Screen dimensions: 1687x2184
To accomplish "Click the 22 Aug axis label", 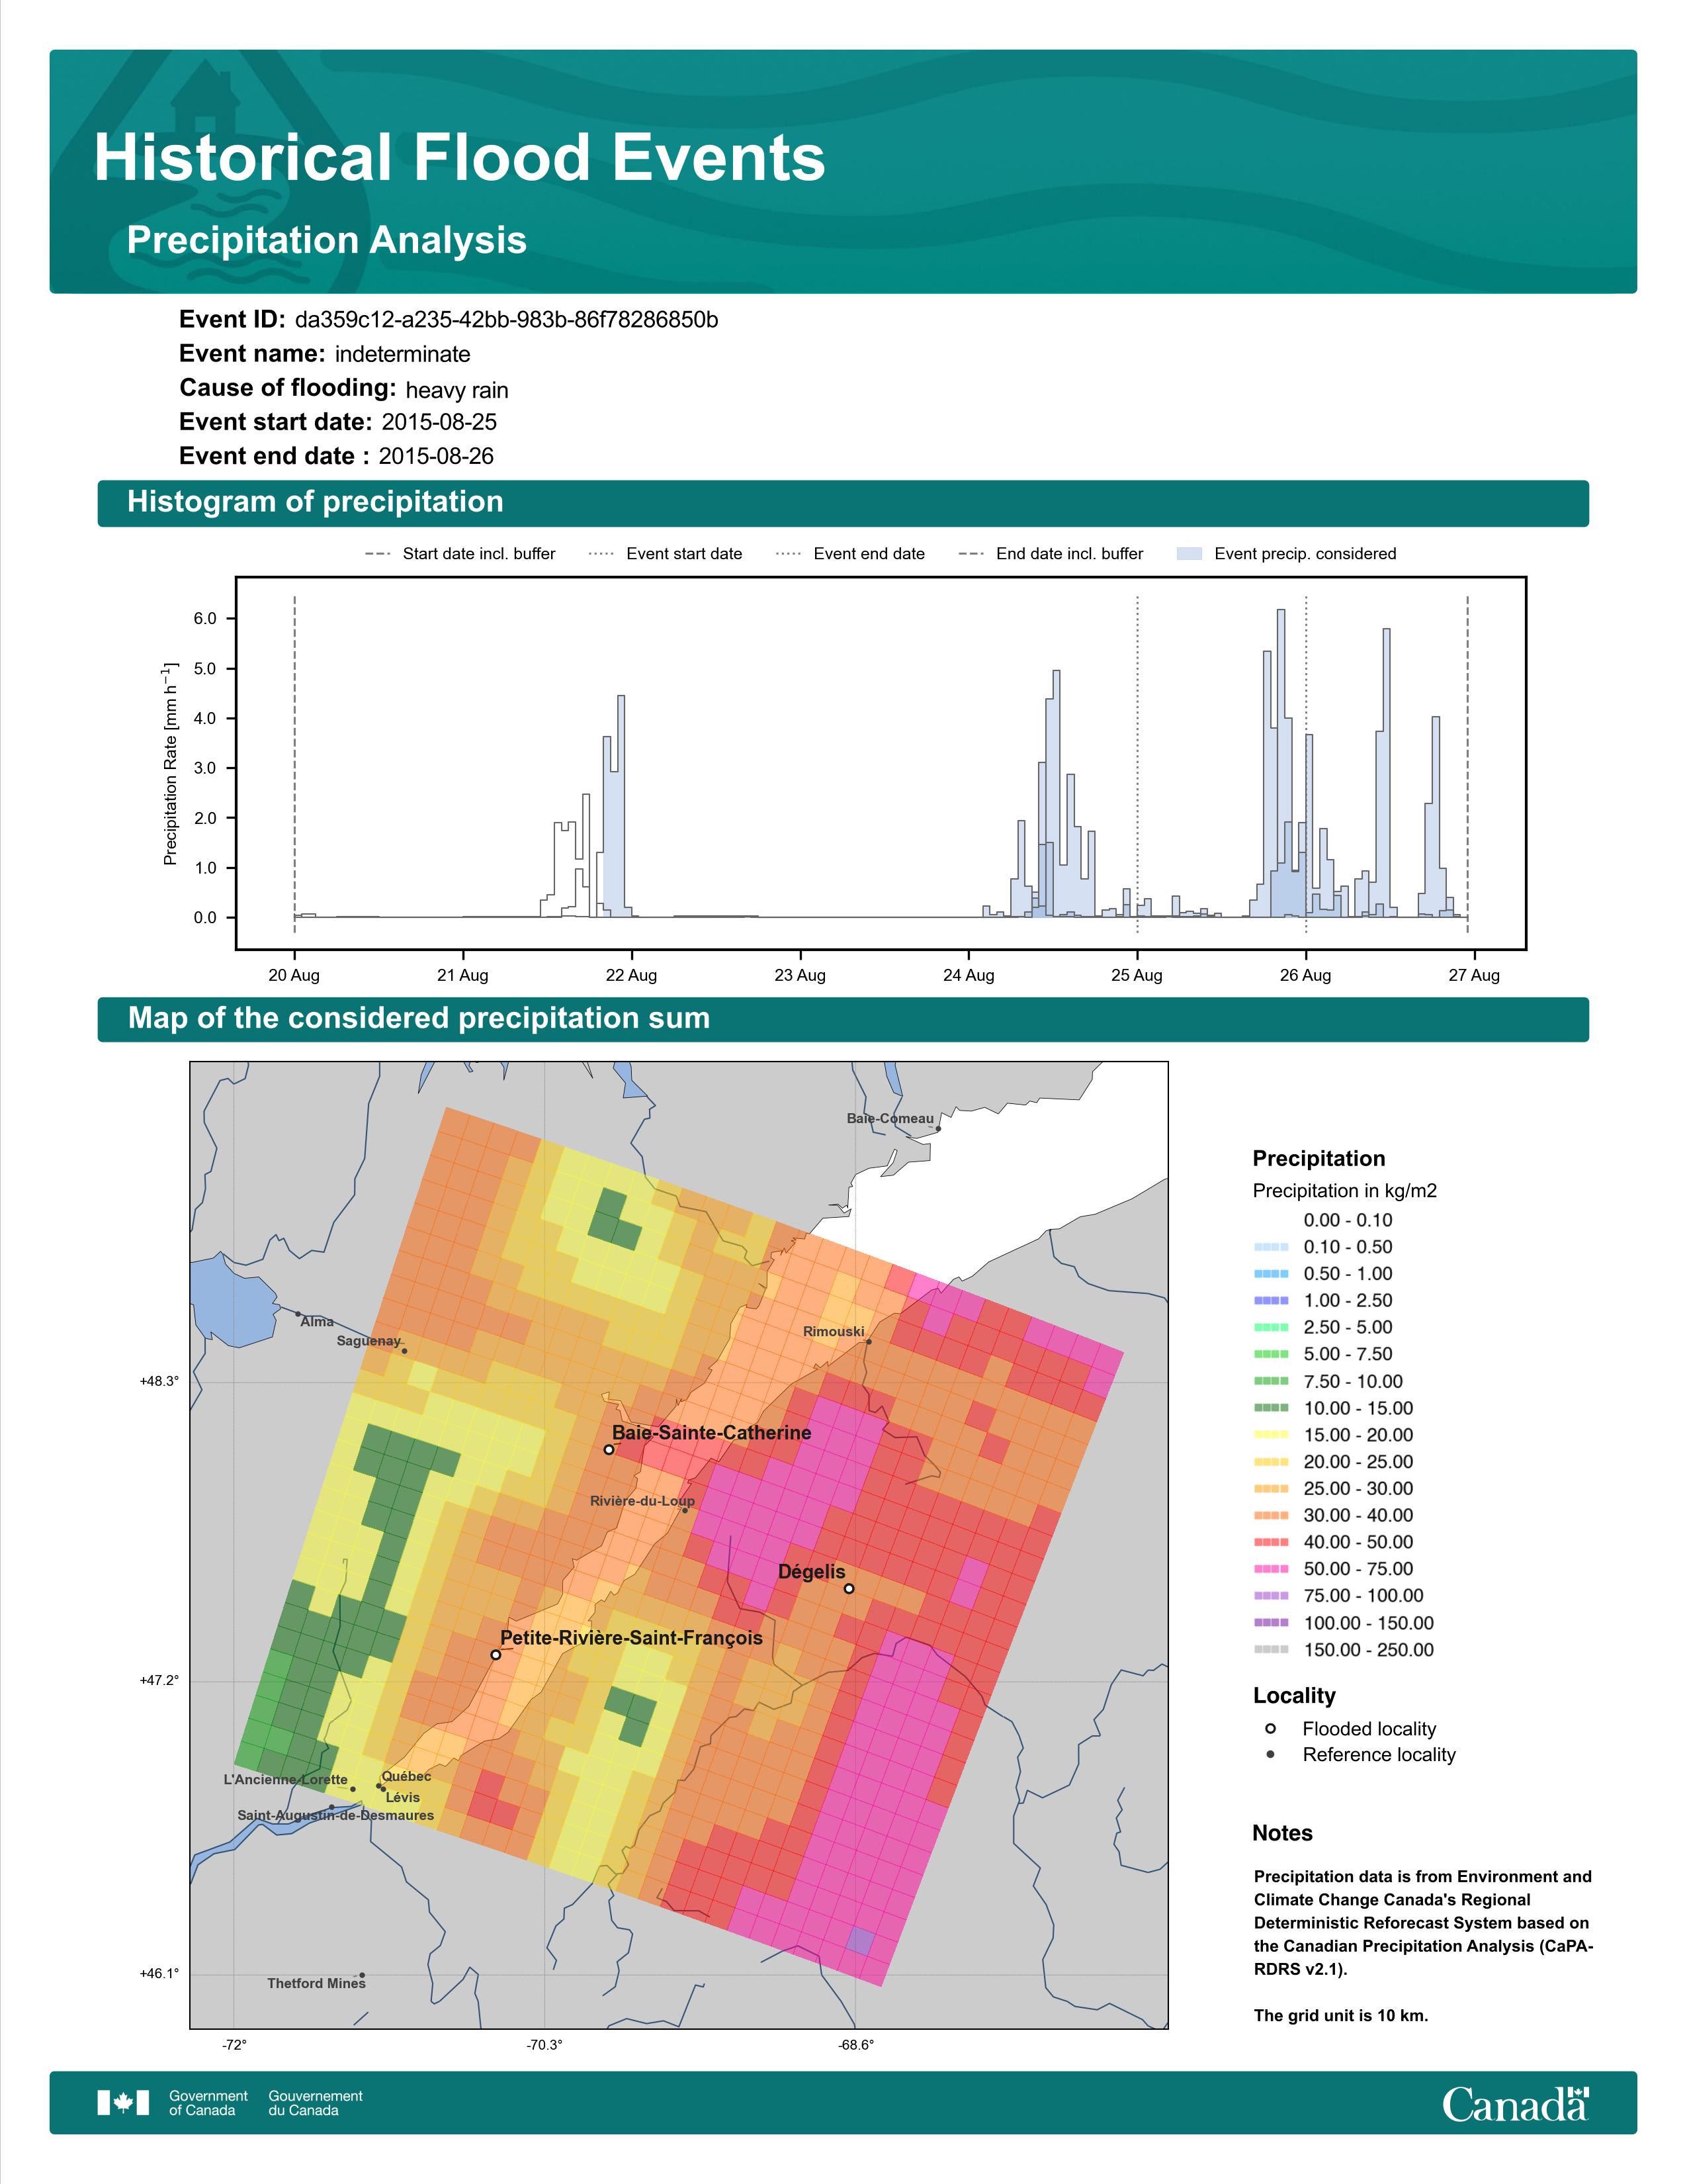I will coord(632,976).
